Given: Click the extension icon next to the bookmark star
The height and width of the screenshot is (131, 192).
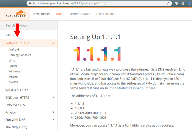Looking at the screenshot, I should click(177, 3).
